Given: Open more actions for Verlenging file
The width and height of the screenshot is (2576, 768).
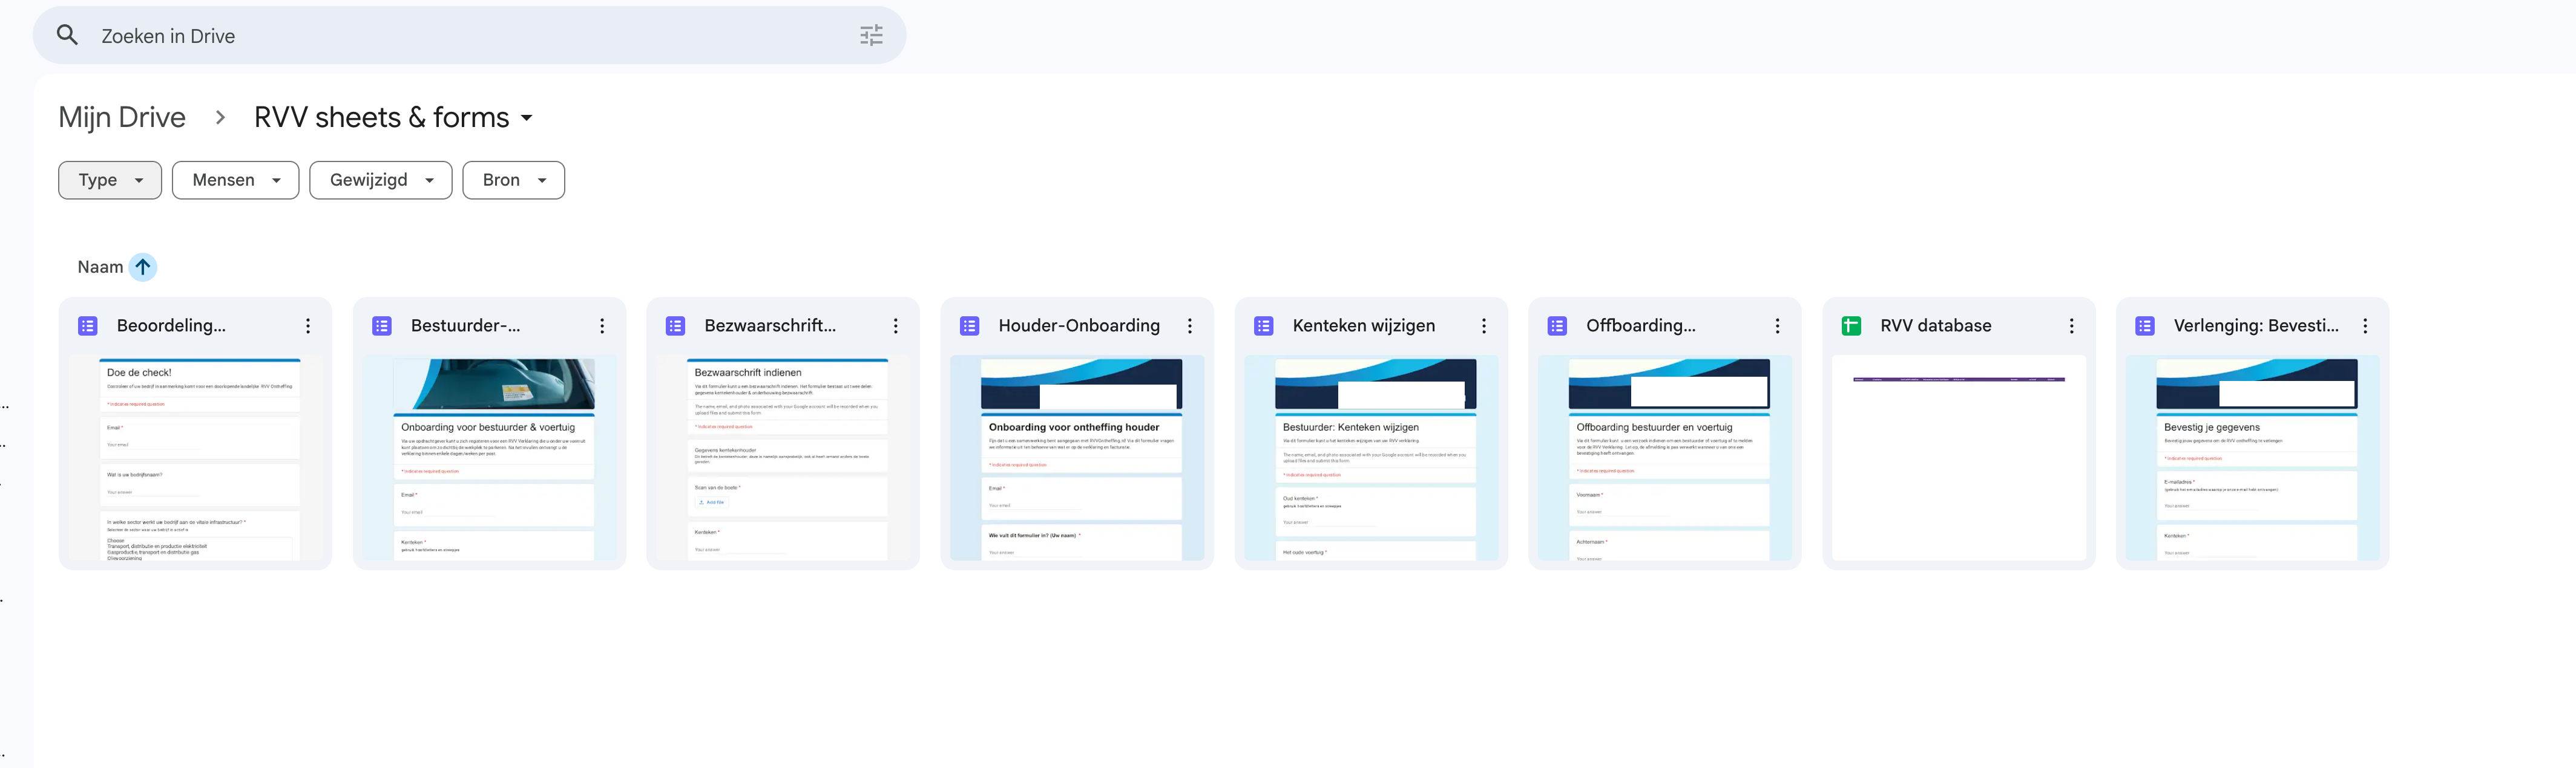Looking at the screenshot, I should (x=2366, y=327).
